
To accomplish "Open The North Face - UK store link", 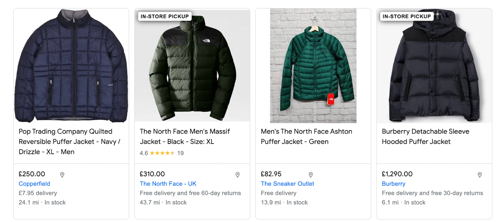I will coord(168,184).
